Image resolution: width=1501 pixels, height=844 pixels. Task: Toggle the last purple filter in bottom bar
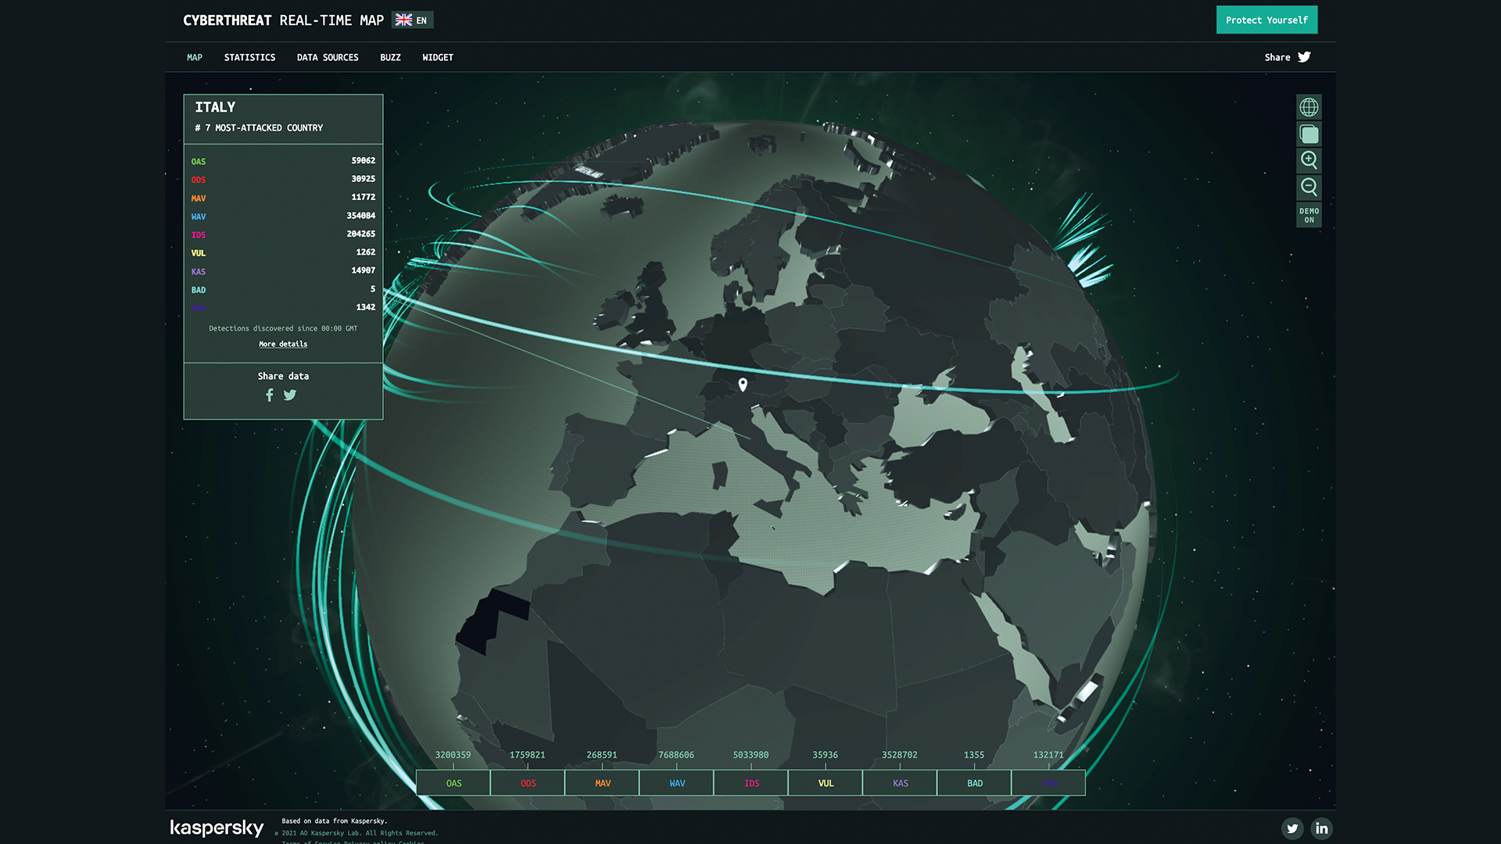(x=1048, y=783)
